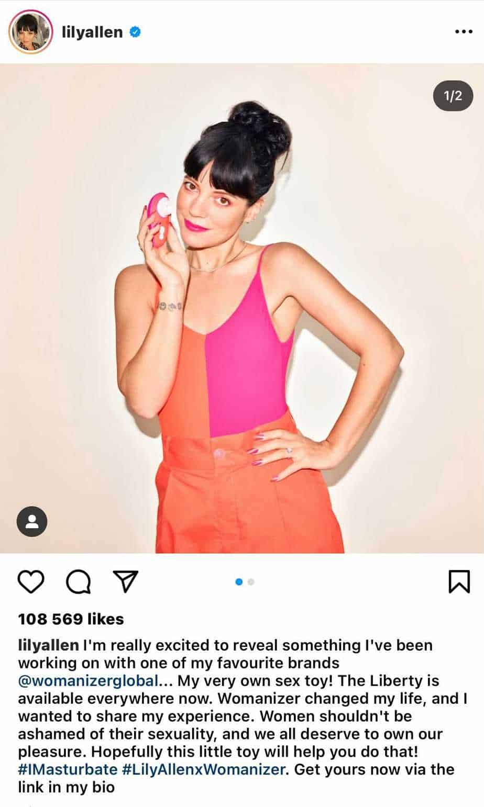Open lilyallen's story from profile avatar
Image resolution: width=484 pixels, height=807 pixels.
pos(30,32)
